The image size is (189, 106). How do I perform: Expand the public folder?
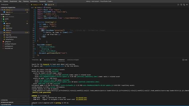[6, 19]
